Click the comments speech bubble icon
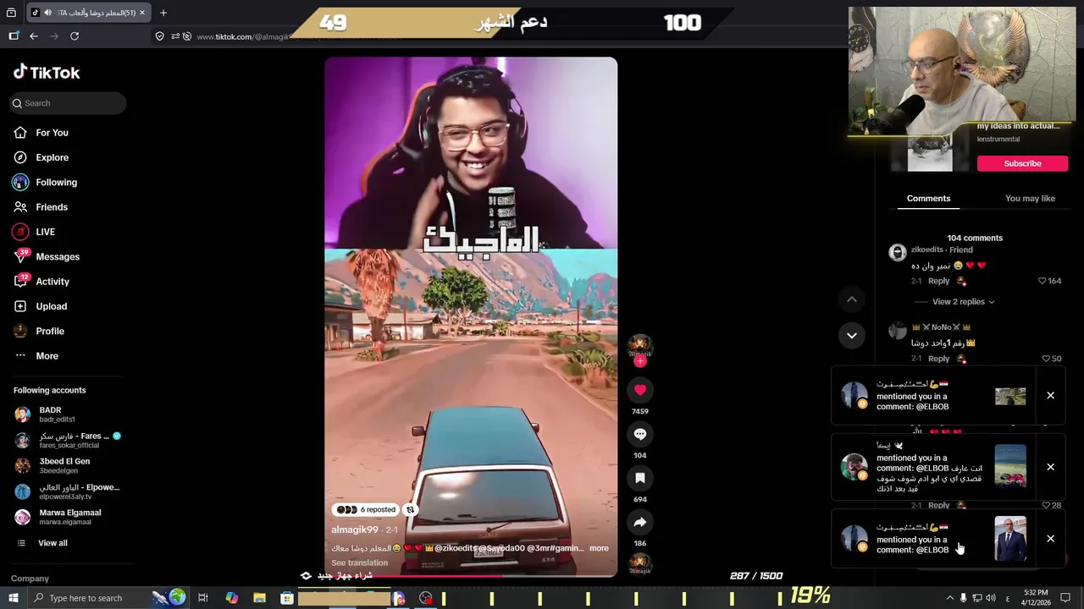The image size is (1084, 609). pos(640,434)
